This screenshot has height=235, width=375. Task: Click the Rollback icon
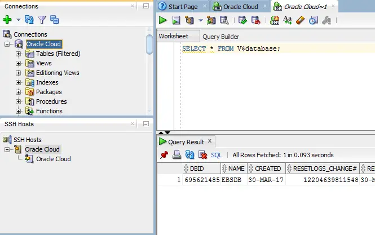255,20
